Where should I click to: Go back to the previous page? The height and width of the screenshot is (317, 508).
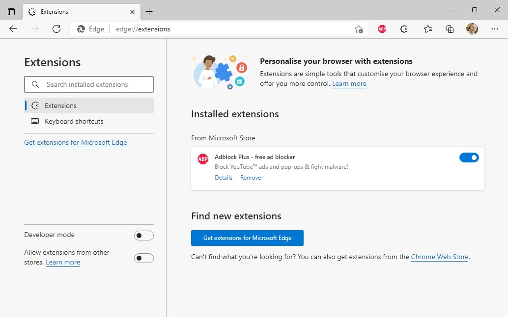coord(13,29)
